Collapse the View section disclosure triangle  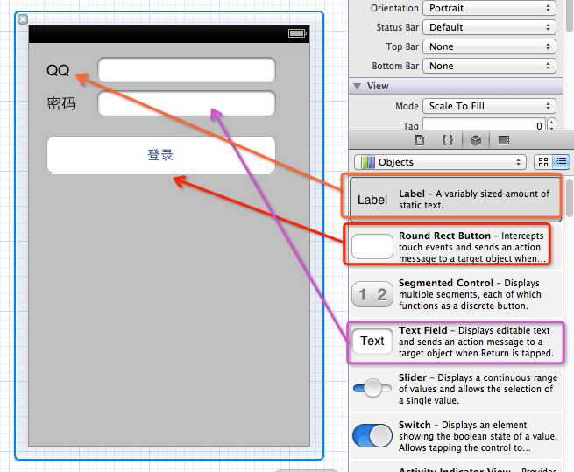coord(357,86)
